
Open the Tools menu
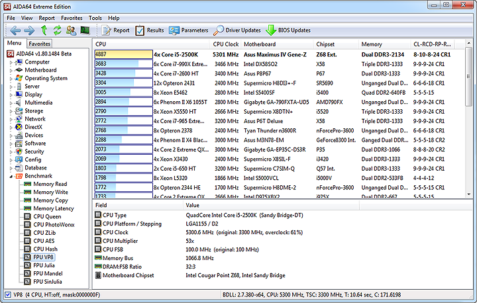(95, 18)
